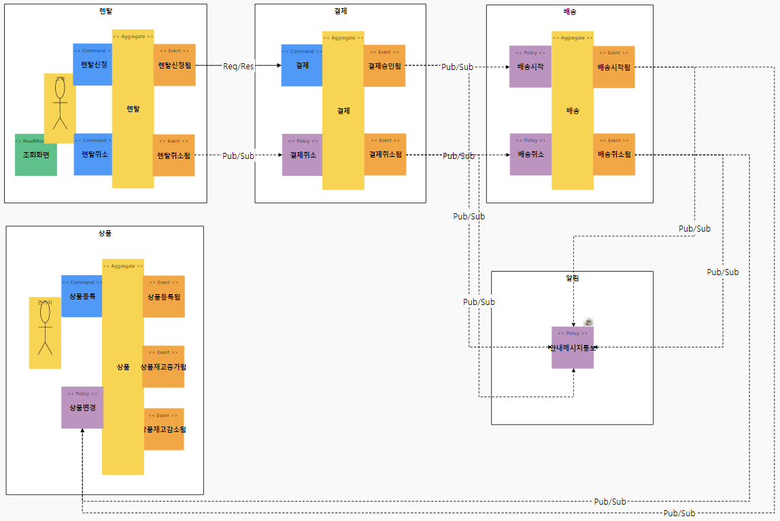Select the 상품변경 policy note
Screen dimensions: 780x521
pos(82,408)
